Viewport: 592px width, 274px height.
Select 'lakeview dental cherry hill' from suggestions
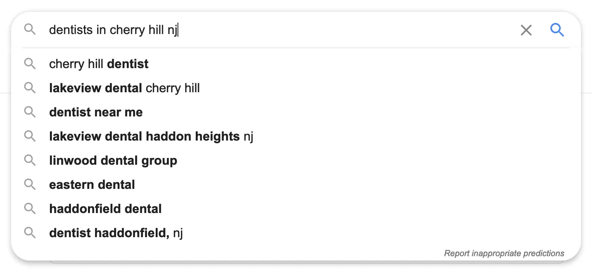tap(124, 88)
